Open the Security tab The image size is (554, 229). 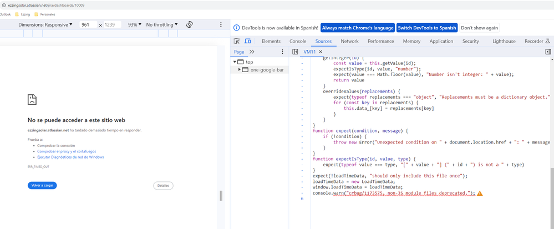(471, 41)
